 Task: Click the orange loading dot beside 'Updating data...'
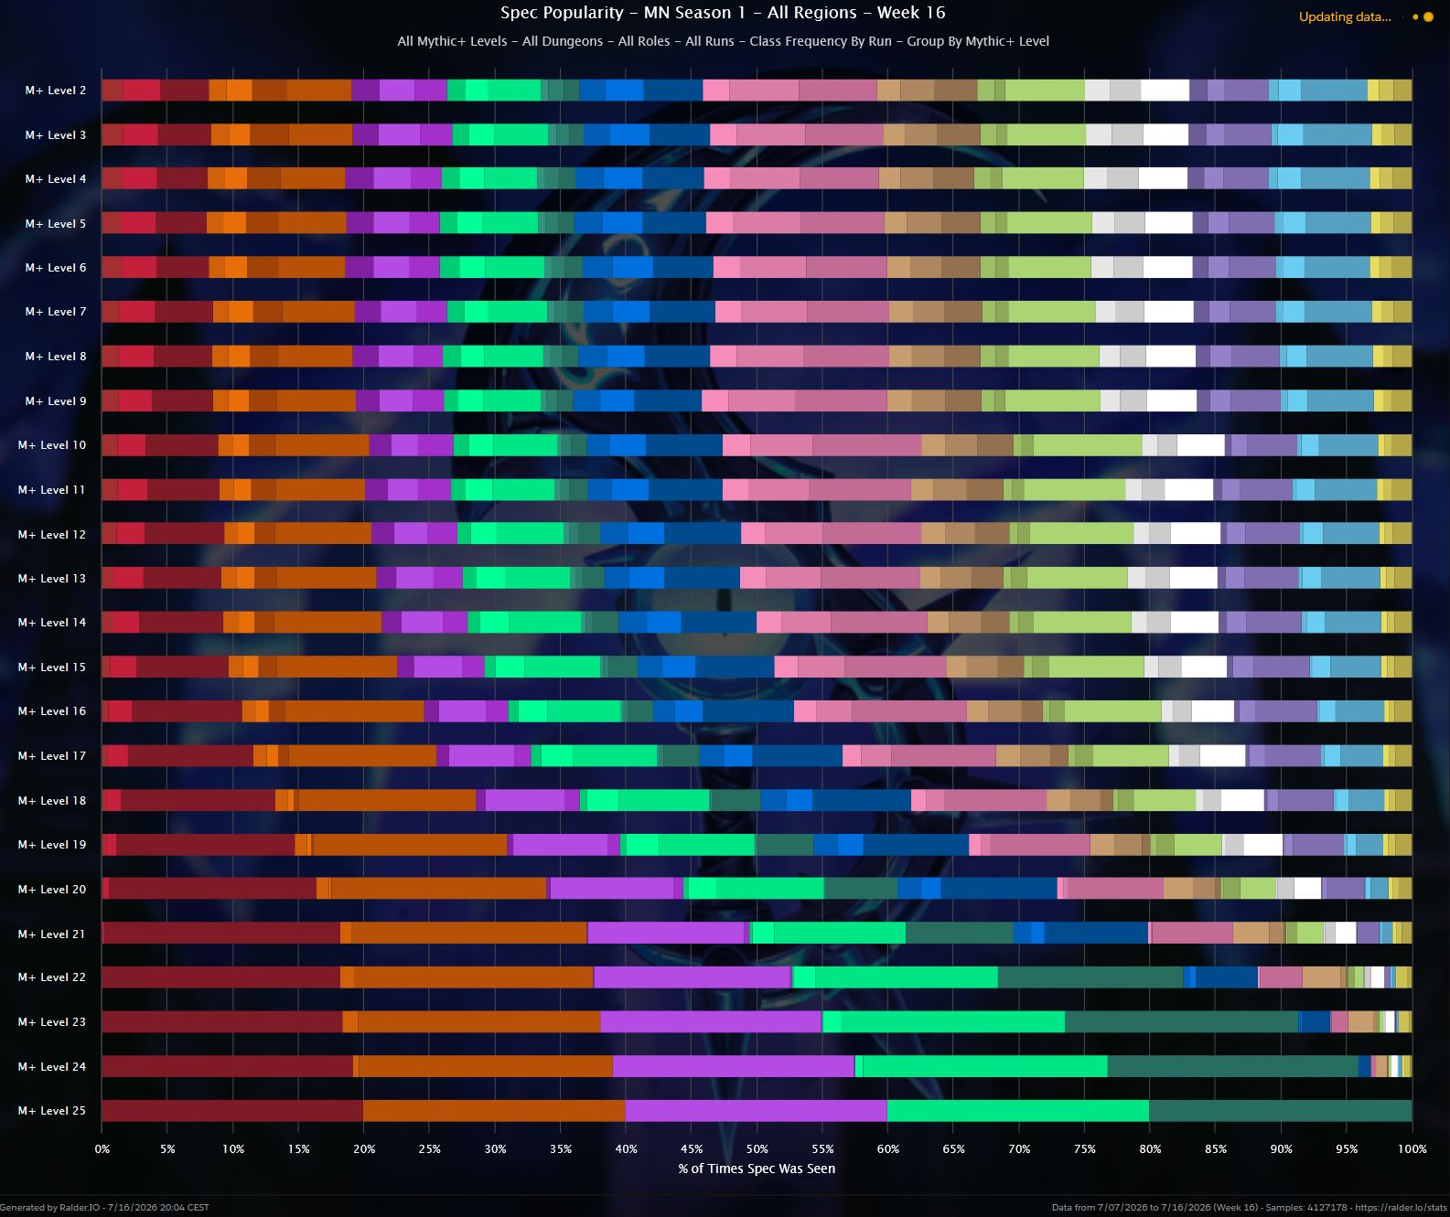click(1428, 16)
